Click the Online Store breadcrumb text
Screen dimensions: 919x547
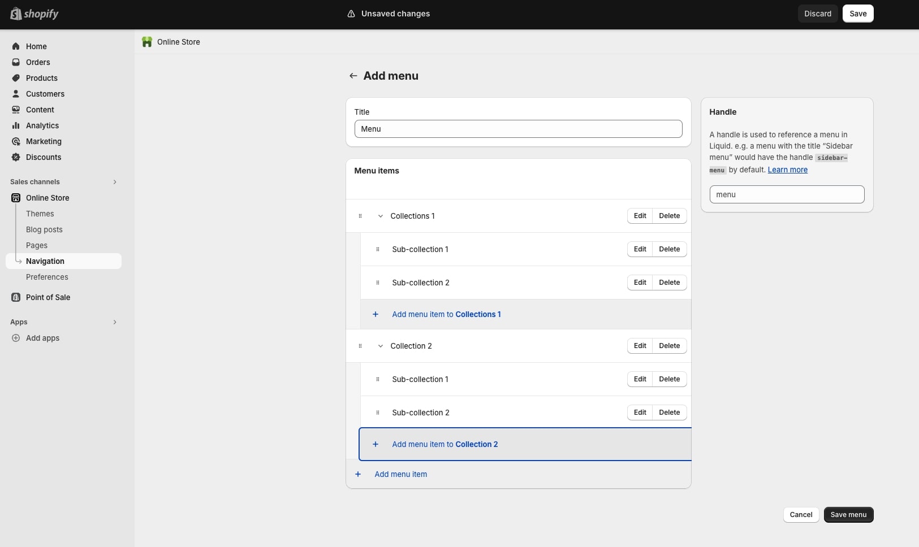179,42
